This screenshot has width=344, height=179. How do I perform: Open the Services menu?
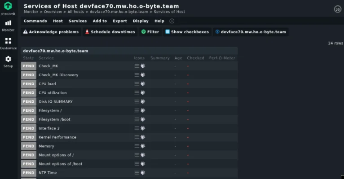[78, 21]
